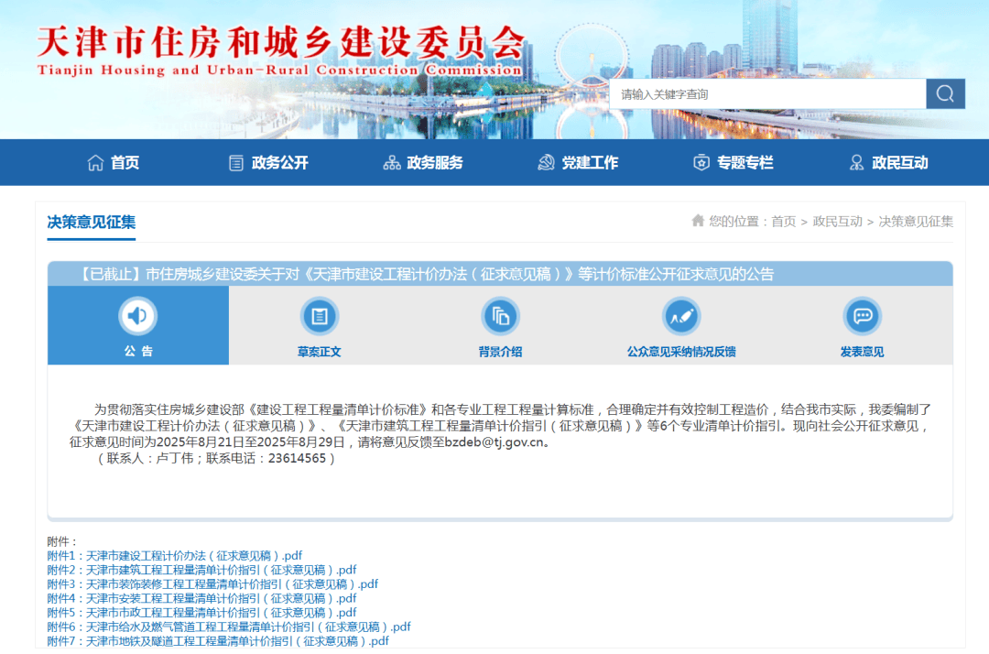Follow the 政民互动 breadcrumb link

(837, 222)
